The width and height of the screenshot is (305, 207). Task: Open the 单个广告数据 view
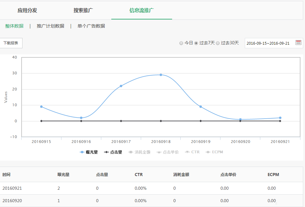pyautogui.click(x=91, y=26)
